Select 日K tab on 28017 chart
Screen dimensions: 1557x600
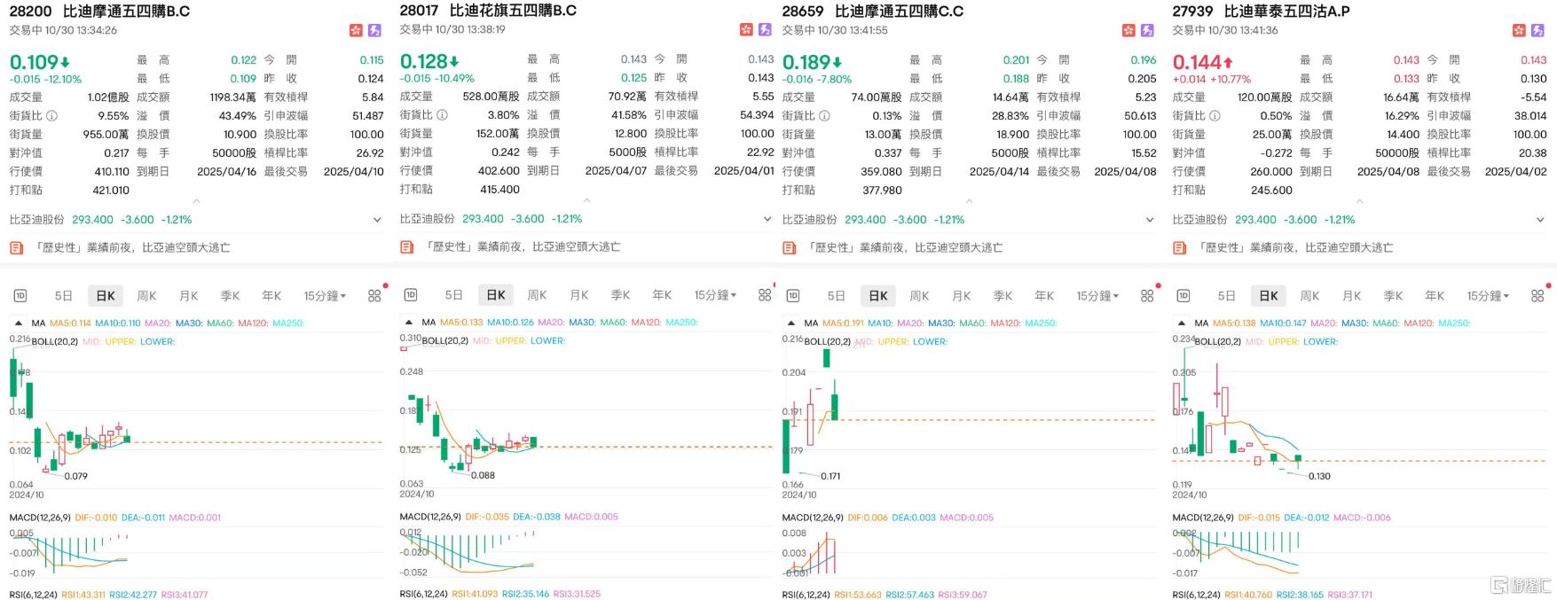pyautogui.click(x=496, y=295)
